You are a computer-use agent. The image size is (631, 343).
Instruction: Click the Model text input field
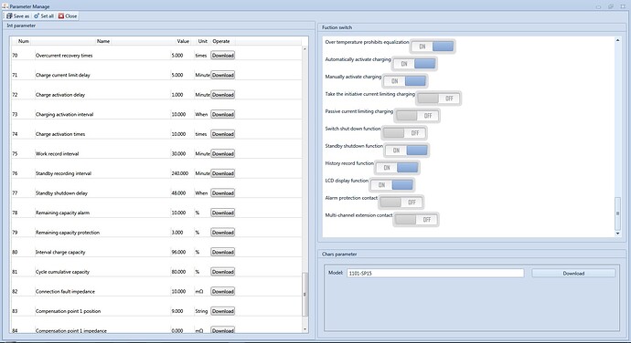(x=435, y=273)
